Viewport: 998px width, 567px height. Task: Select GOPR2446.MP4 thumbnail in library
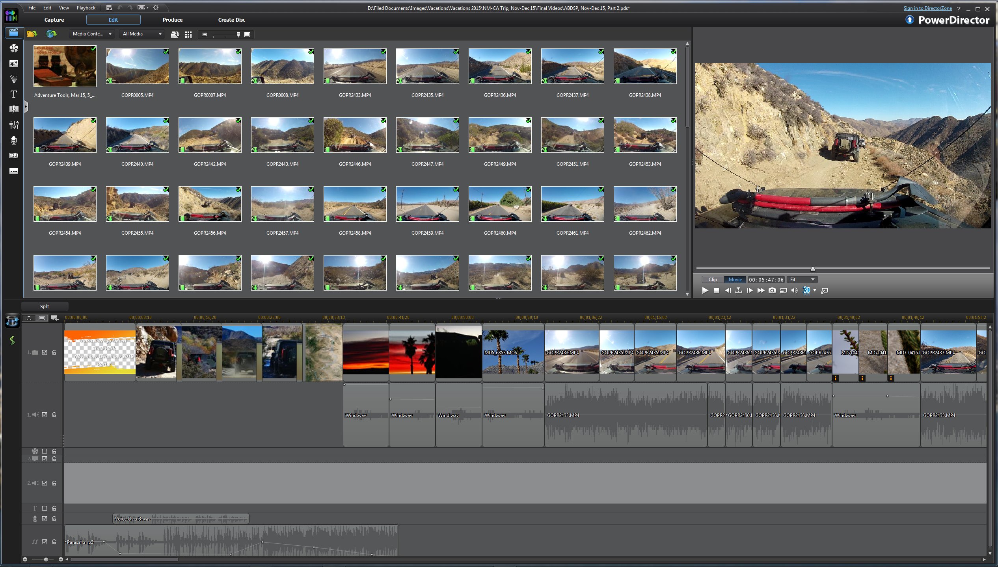(x=355, y=135)
